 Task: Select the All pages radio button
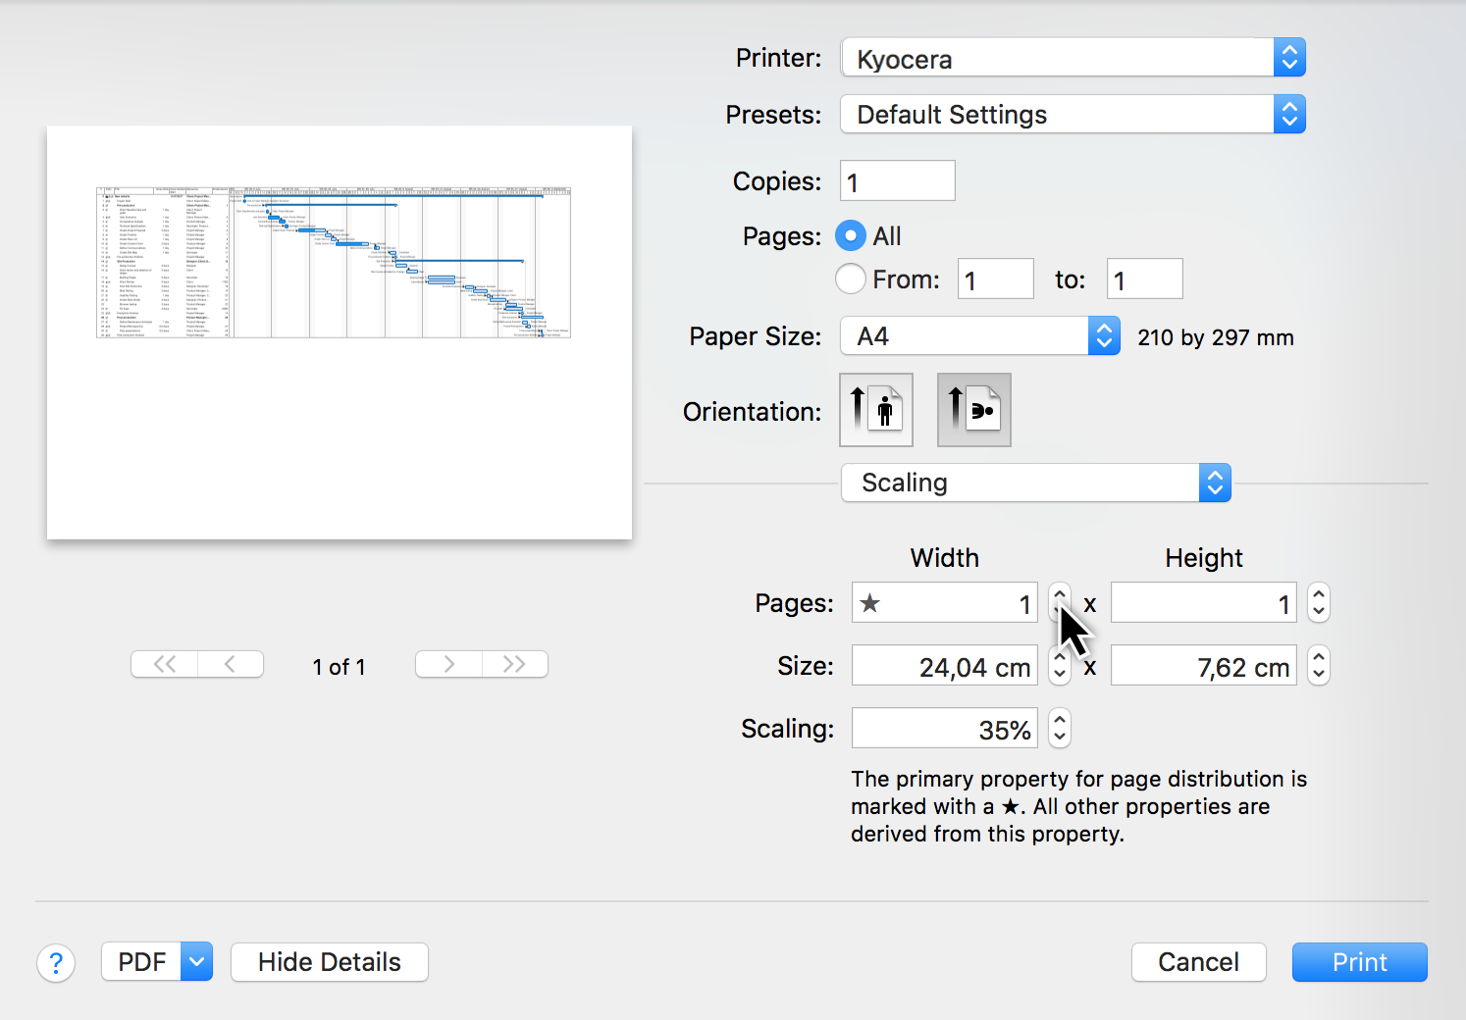[x=850, y=235]
